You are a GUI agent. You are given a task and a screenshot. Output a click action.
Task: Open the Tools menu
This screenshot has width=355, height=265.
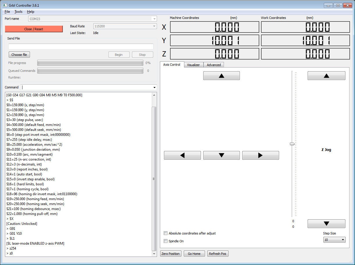pos(19,12)
